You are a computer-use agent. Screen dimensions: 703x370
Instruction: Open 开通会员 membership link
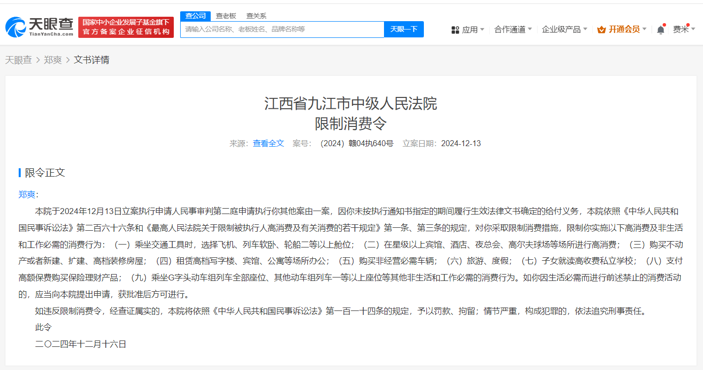(x=624, y=30)
